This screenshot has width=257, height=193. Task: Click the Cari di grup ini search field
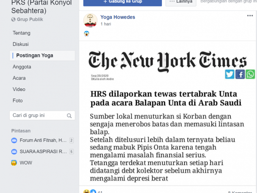[x=42, y=115]
